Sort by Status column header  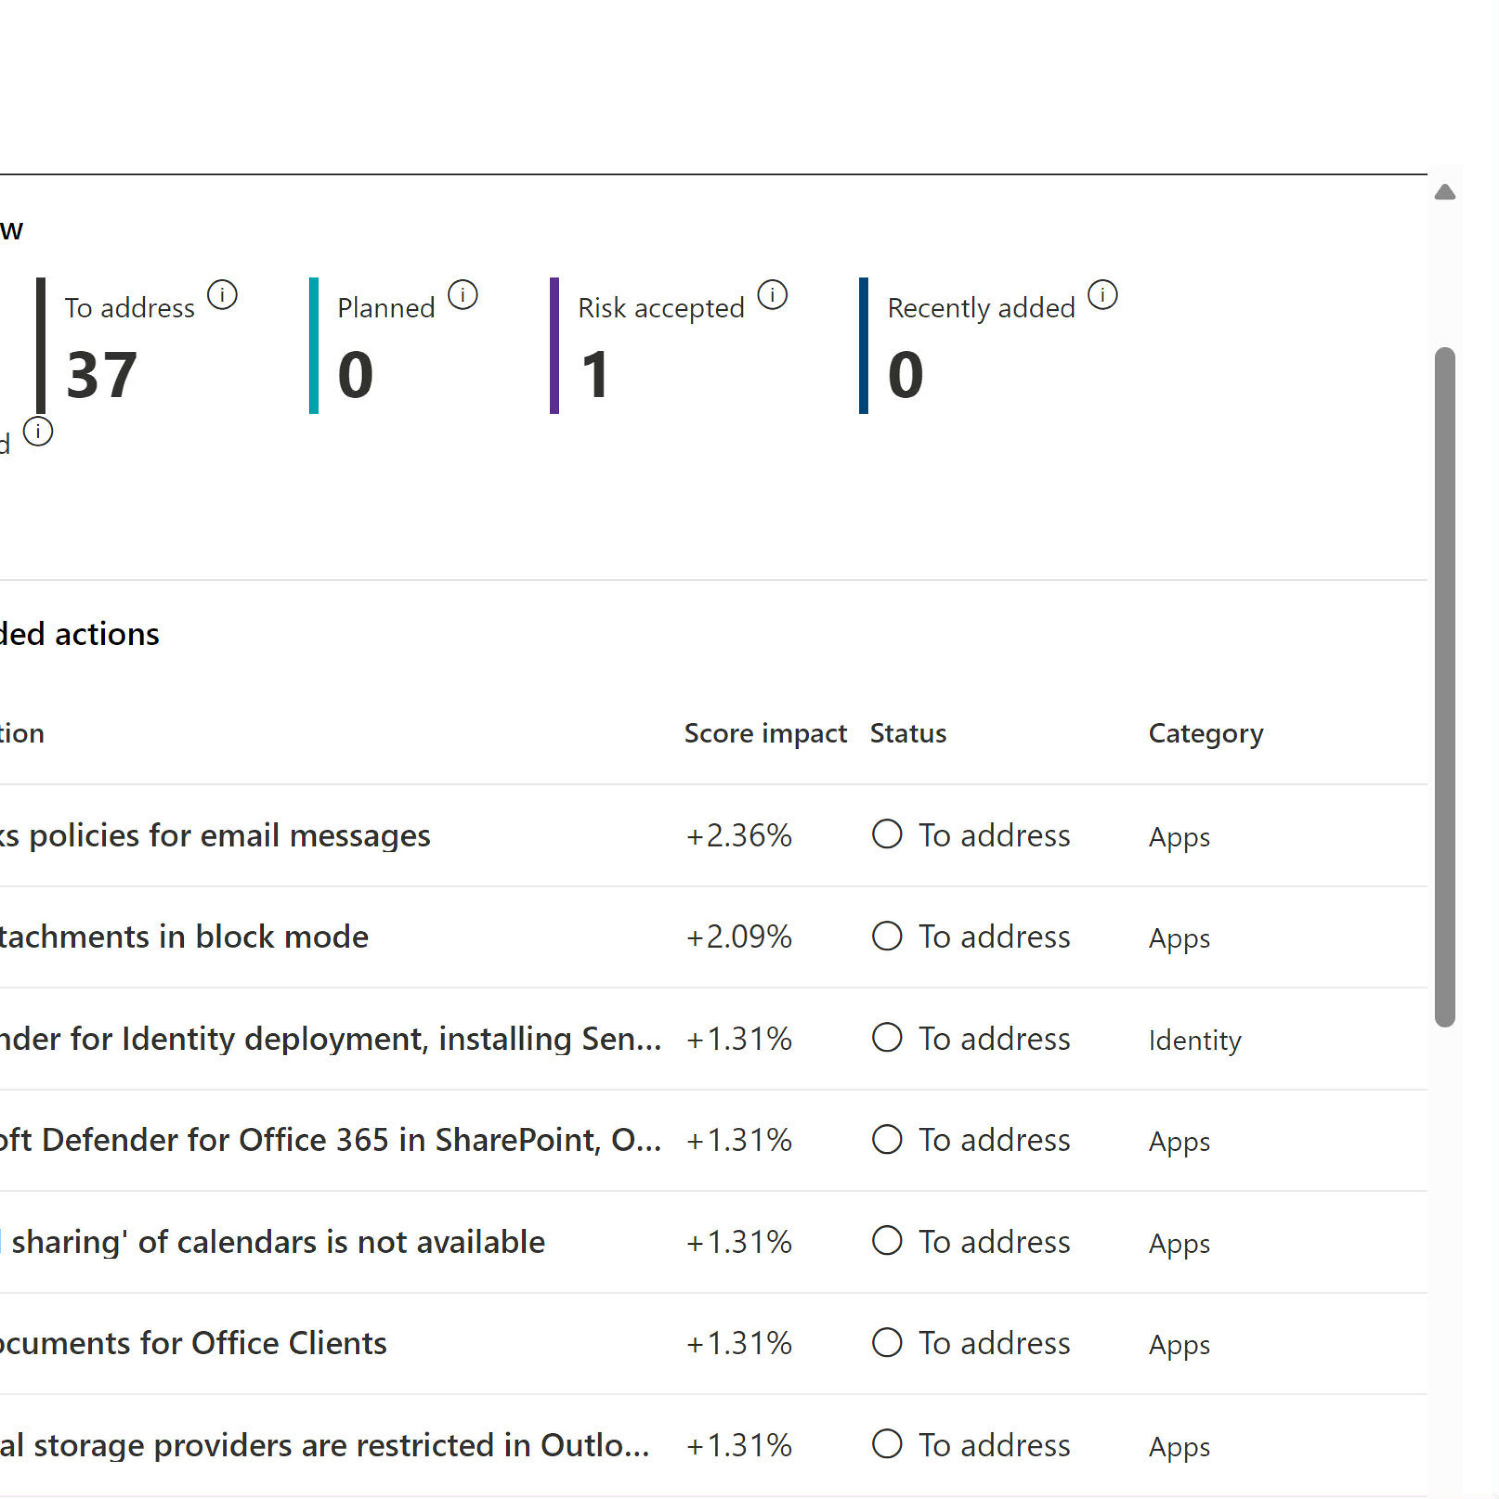point(908,733)
